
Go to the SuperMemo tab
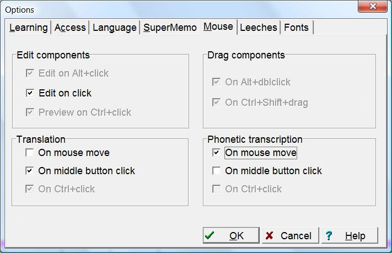(x=170, y=28)
